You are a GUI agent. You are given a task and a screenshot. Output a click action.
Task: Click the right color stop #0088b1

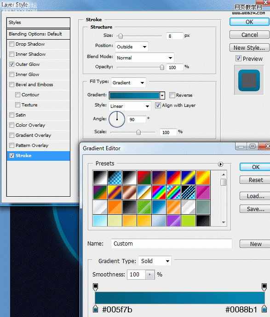(x=264, y=309)
